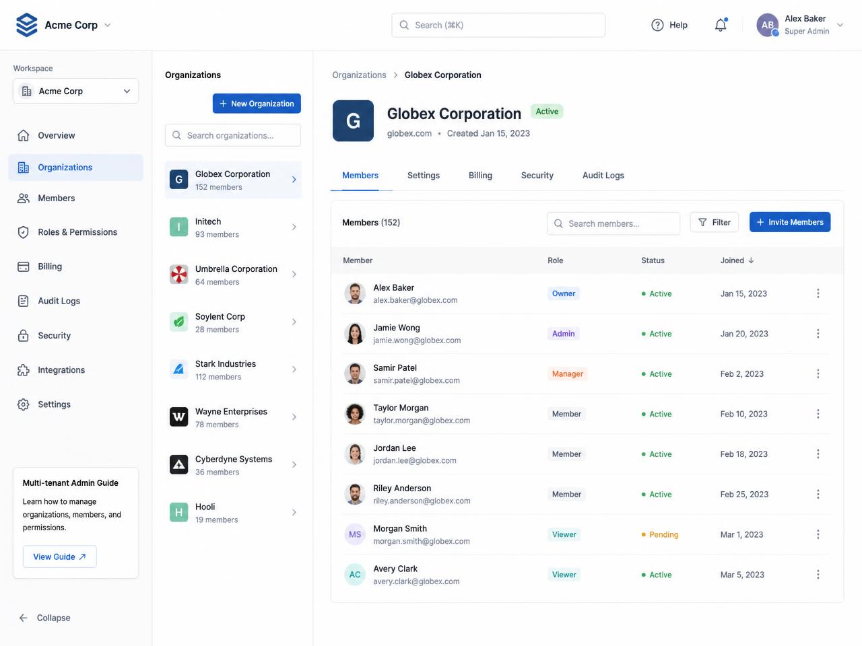Open Umbrella Corporation via its chevron
Viewport: 862px width, 646px height.
pyautogui.click(x=294, y=275)
